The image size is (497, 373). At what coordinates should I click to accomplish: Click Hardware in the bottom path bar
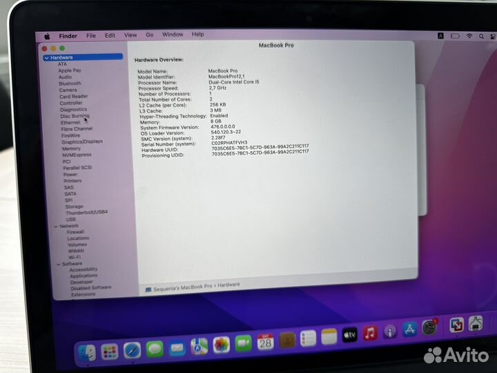pos(228,285)
